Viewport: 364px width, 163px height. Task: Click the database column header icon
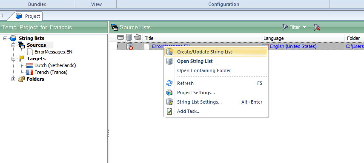[129, 37]
